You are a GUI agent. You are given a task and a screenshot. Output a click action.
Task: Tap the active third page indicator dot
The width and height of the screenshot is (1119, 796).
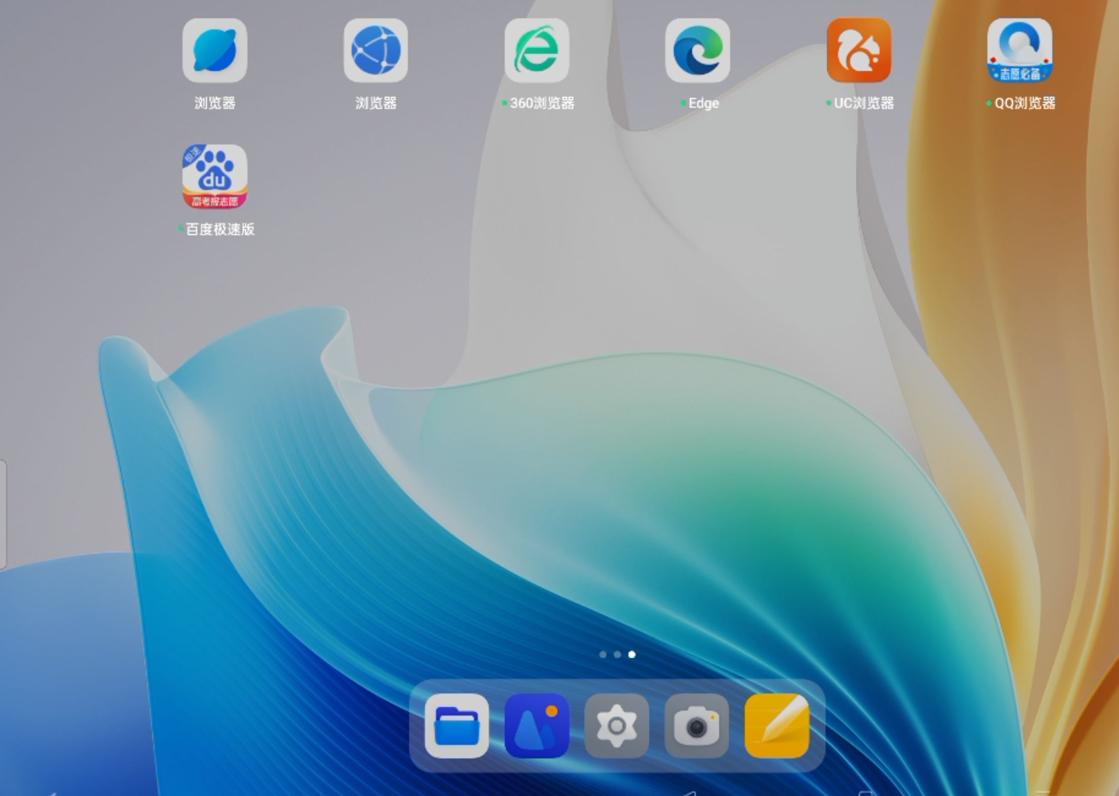tap(632, 654)
